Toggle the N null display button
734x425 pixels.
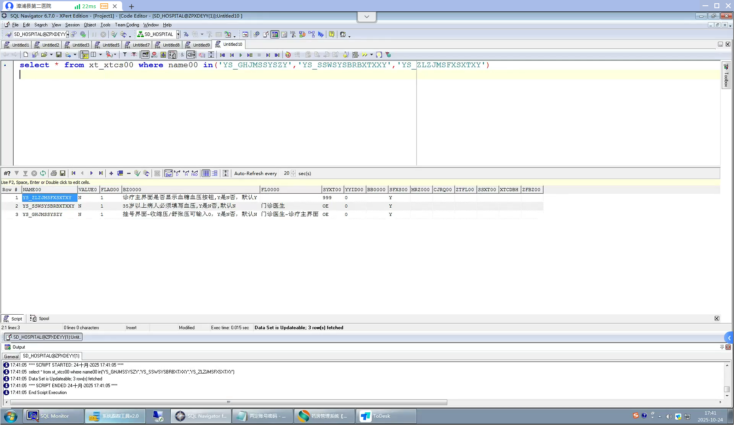coord(186,173)
